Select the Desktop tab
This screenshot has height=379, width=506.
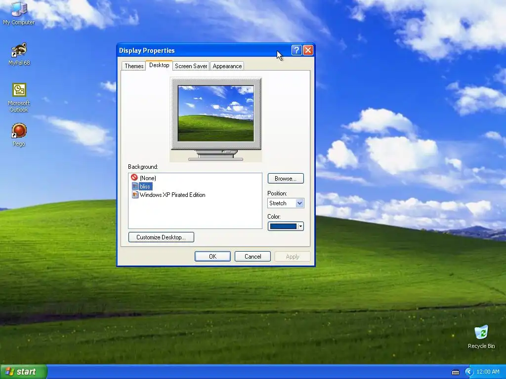[159, 65]
